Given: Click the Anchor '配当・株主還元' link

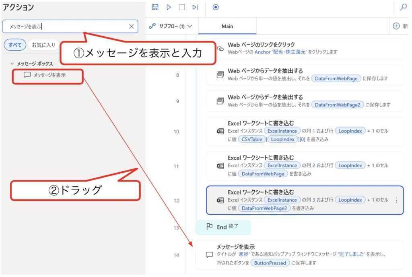Looking at the screenshot, I should 280,52.
